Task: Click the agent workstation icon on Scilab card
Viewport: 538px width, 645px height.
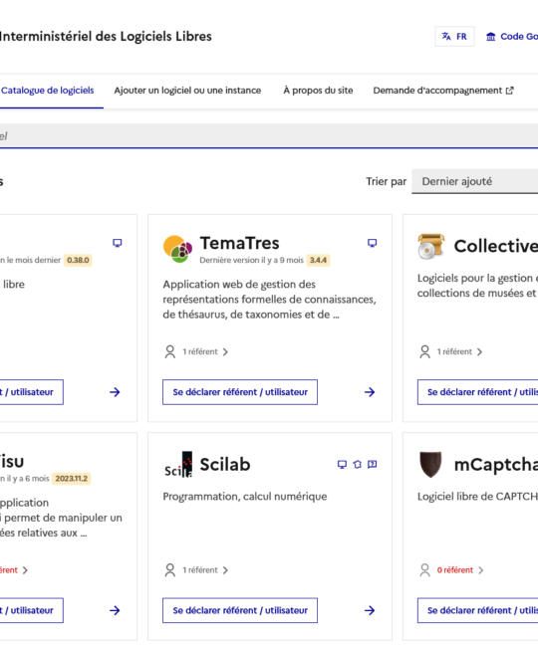Action: click(358, 465)
